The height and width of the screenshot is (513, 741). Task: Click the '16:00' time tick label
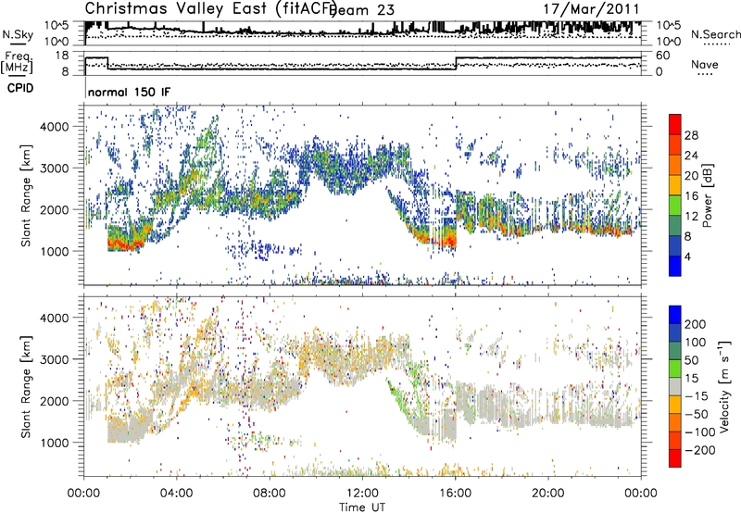tap(456, 494)
